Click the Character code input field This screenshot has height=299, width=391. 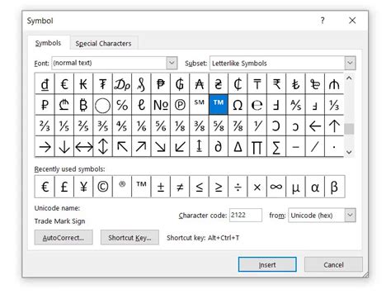pyautogui.click(x=246, y=215)
